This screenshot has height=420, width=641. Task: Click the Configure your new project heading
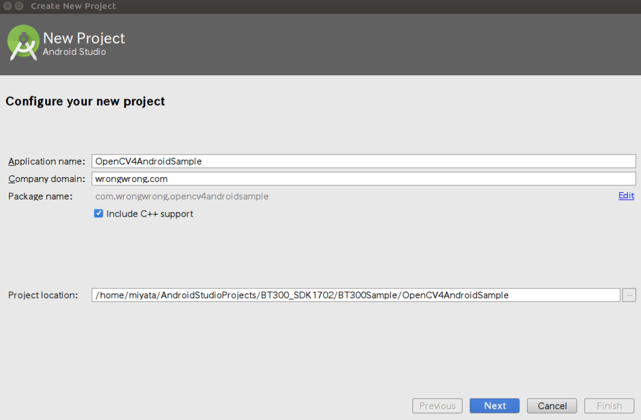(85, 101)
